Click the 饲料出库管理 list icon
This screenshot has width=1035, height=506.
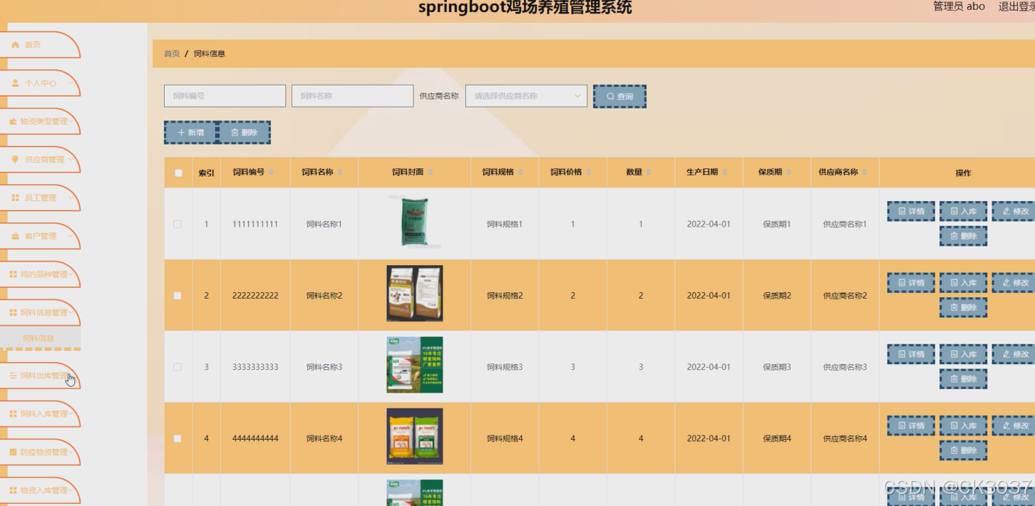(x=16, y=375)
